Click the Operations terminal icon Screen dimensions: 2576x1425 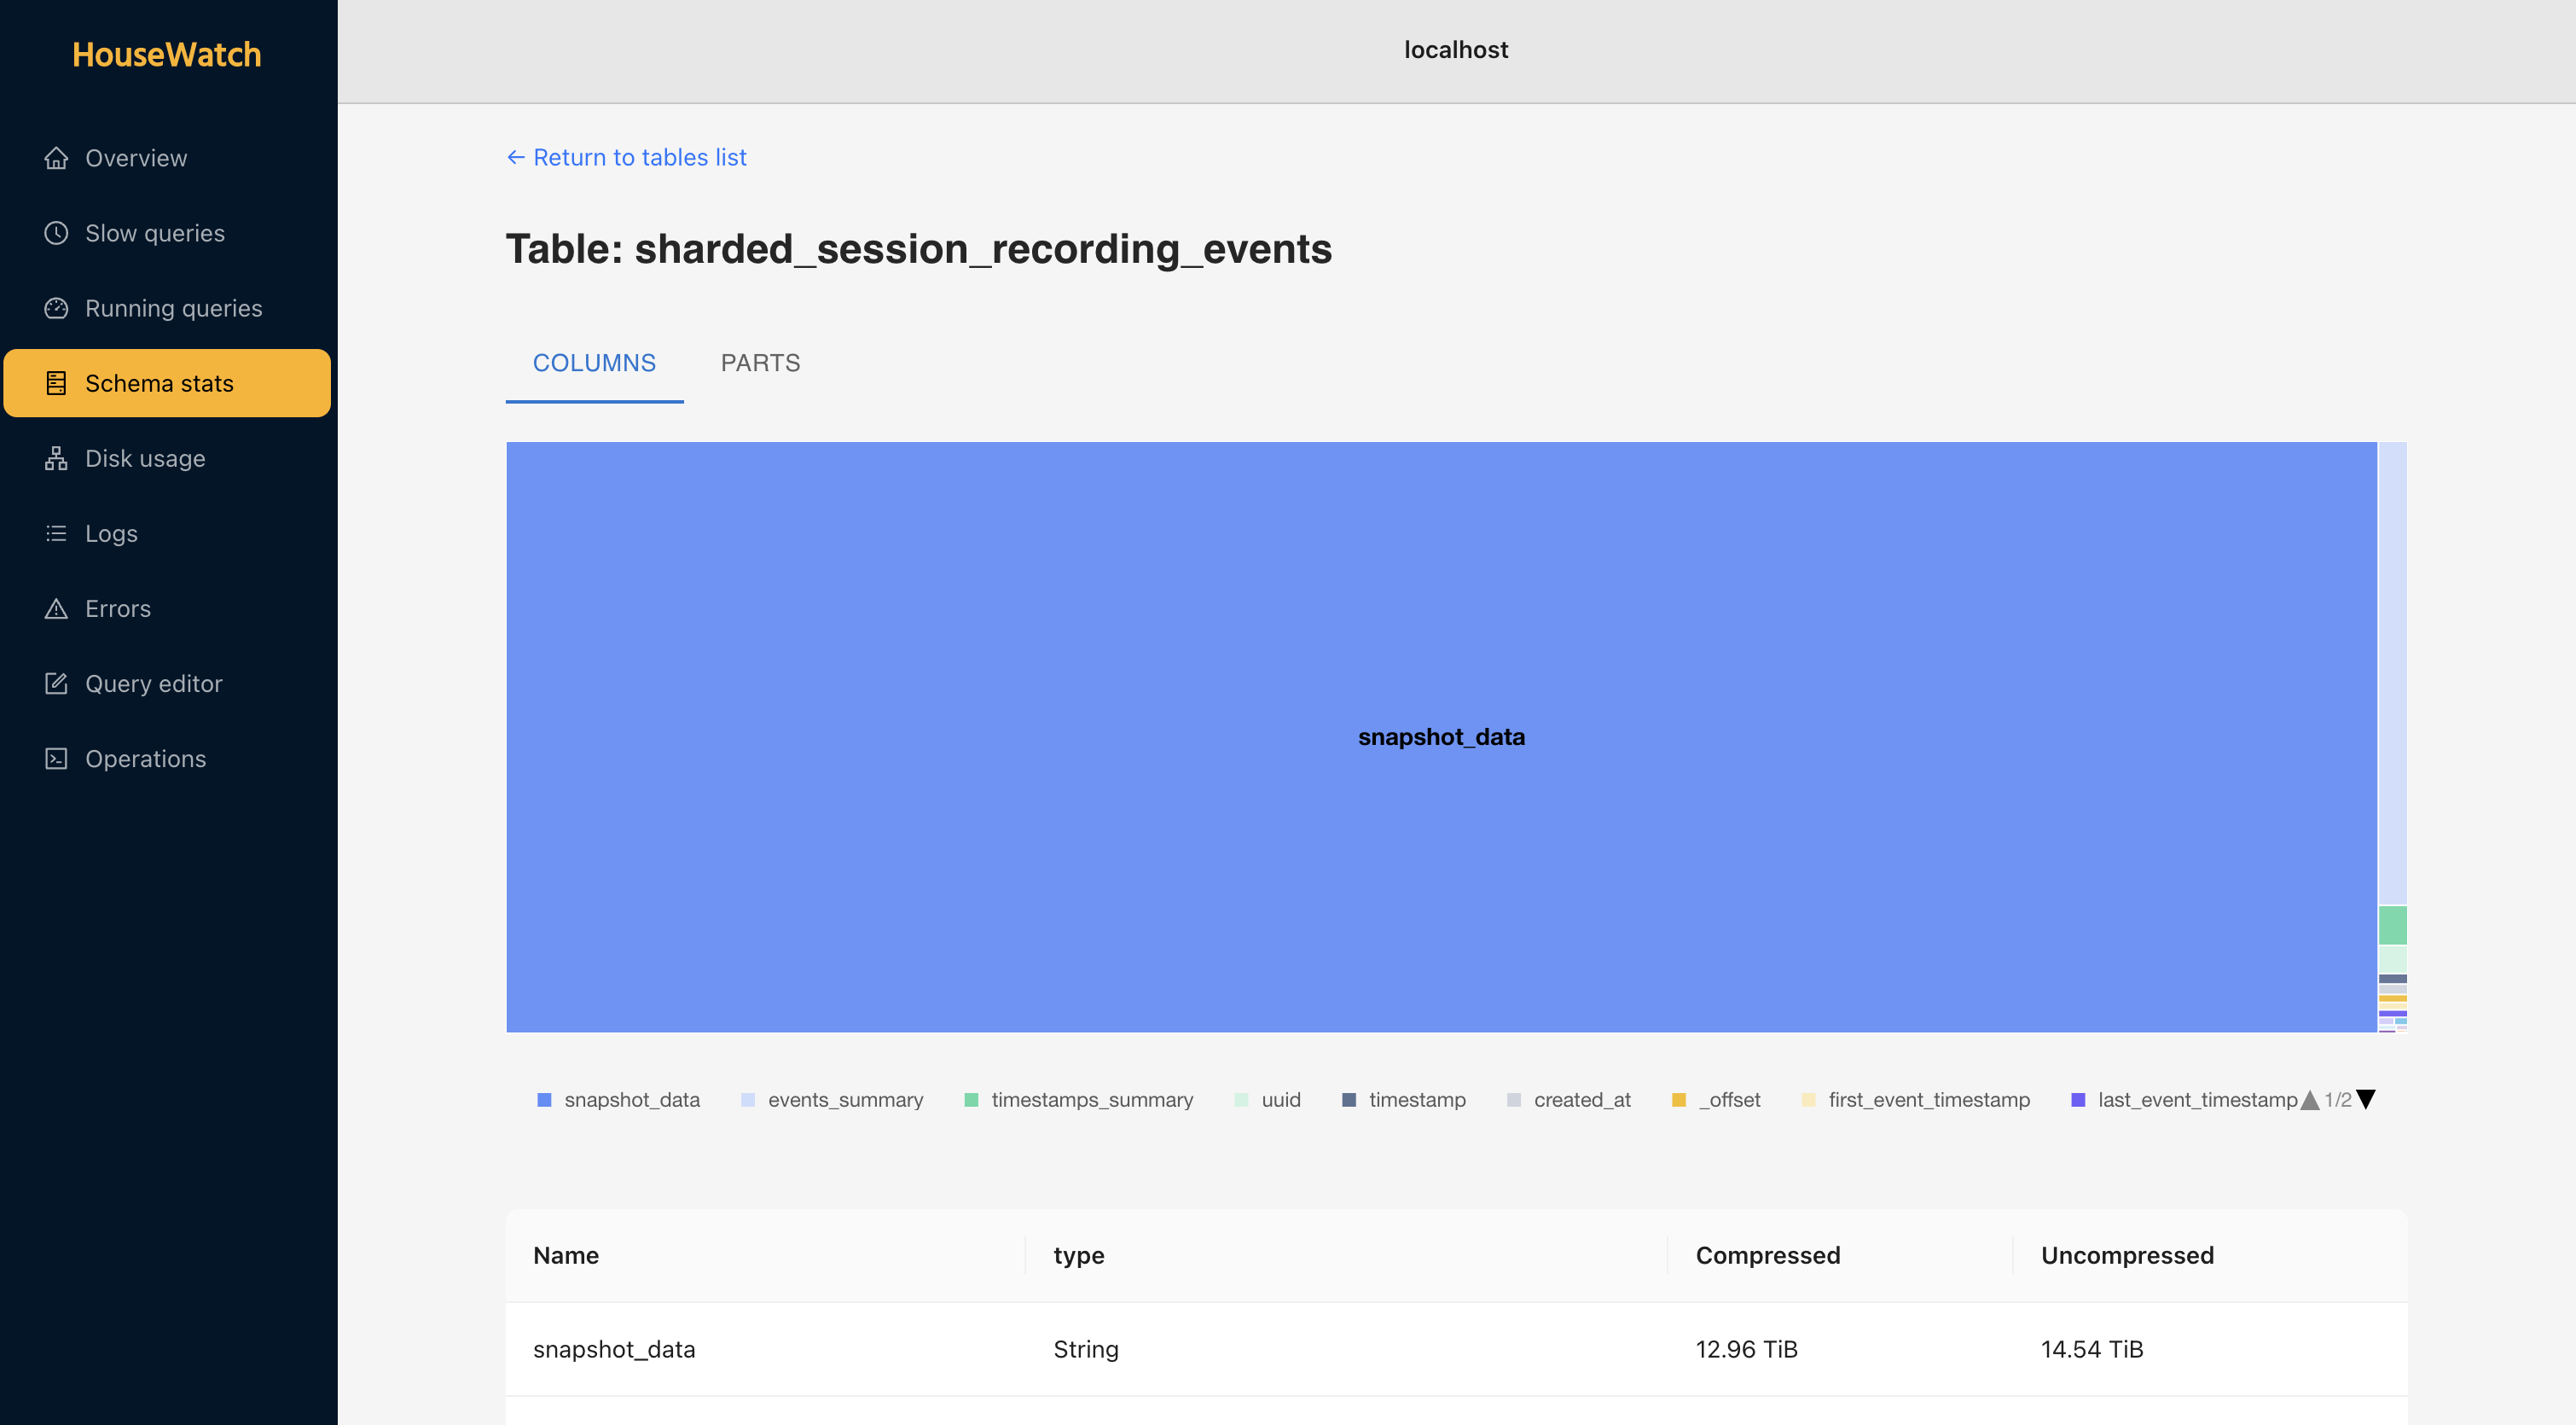pos(56,759)
